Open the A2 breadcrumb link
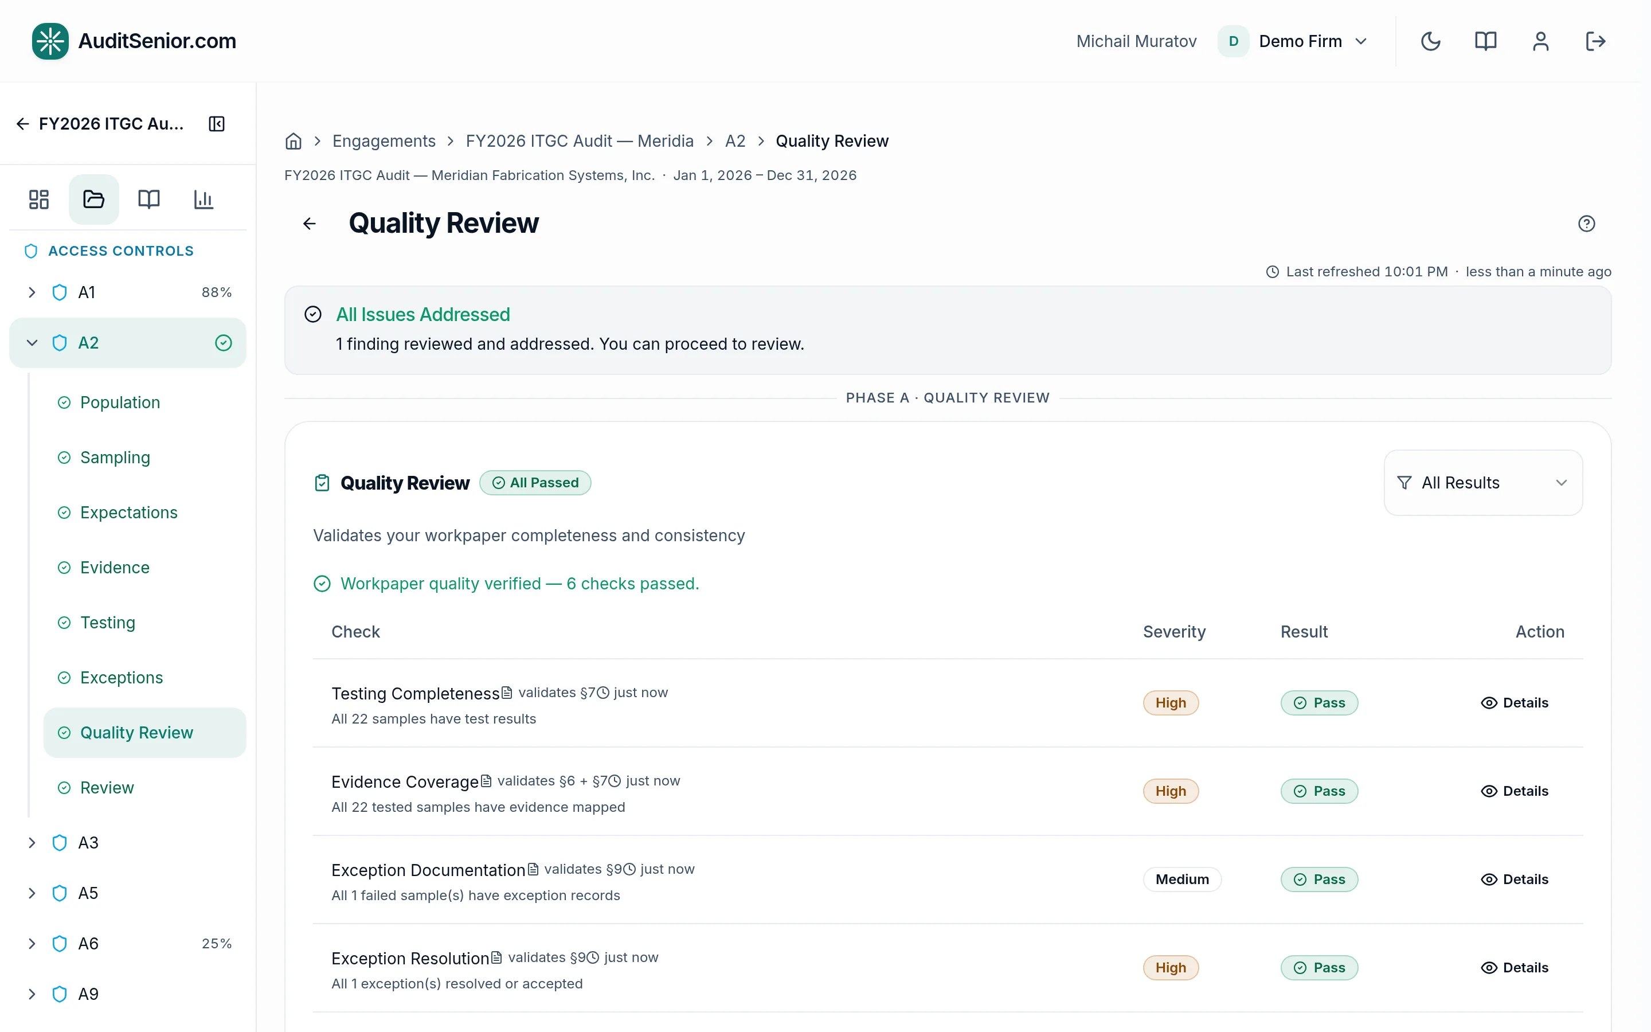 click(x=735, y=141)
